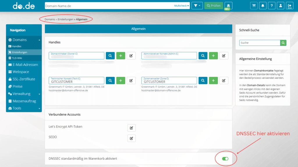Open the help question mark icon
The width and height of the screenshot is (298, 167).
(272, 6)
